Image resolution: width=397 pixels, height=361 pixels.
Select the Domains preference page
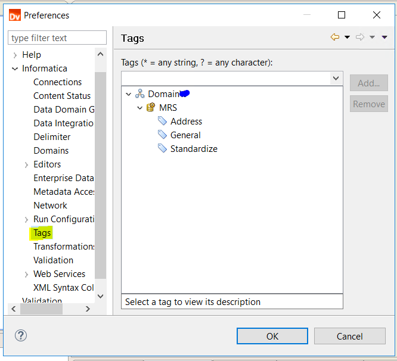point(51,150)
